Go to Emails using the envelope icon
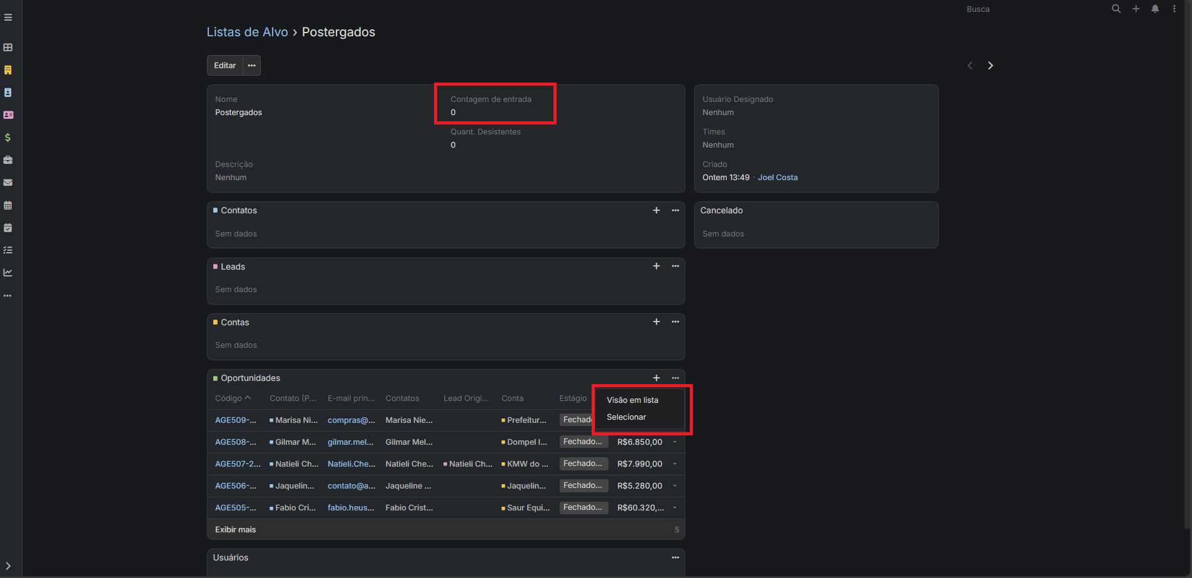Screen dimensions: 1192x578 point(8,183)
